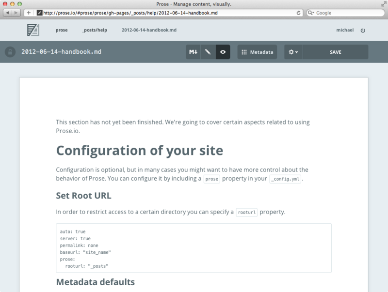Image resolution: width=388 pixels, height=292 pixels.
Task: Select the pencil edit mode
Action: pyautogui.click(x=208, y=52)
